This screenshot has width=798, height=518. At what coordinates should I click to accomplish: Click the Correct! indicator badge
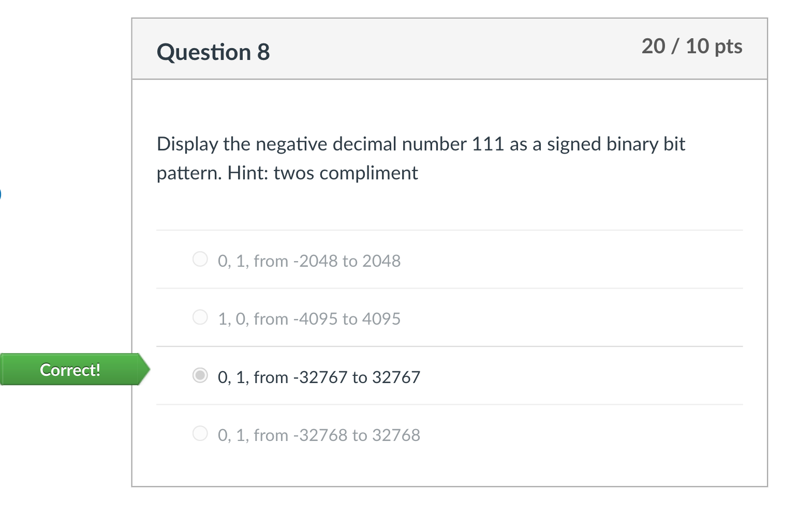tap(70, 369)
